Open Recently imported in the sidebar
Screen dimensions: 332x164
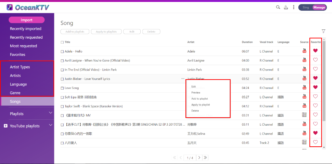click(26, 29)
